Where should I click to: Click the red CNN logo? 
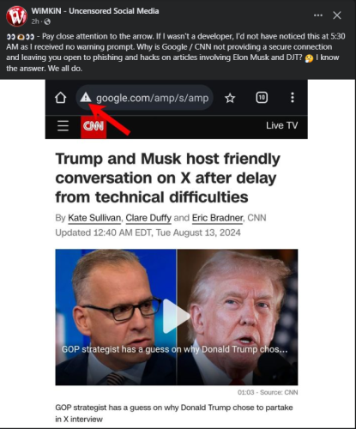point(94,127)
